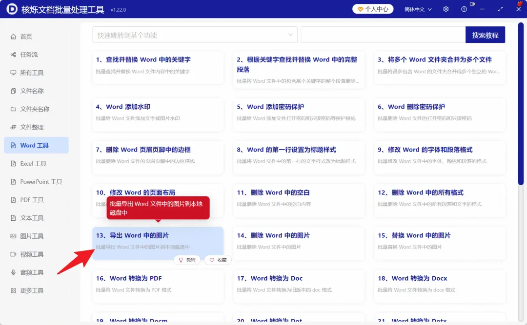Select 文件夹名称 in the sidebar
This screenshot has width=527, height=325.
point(36,109)
